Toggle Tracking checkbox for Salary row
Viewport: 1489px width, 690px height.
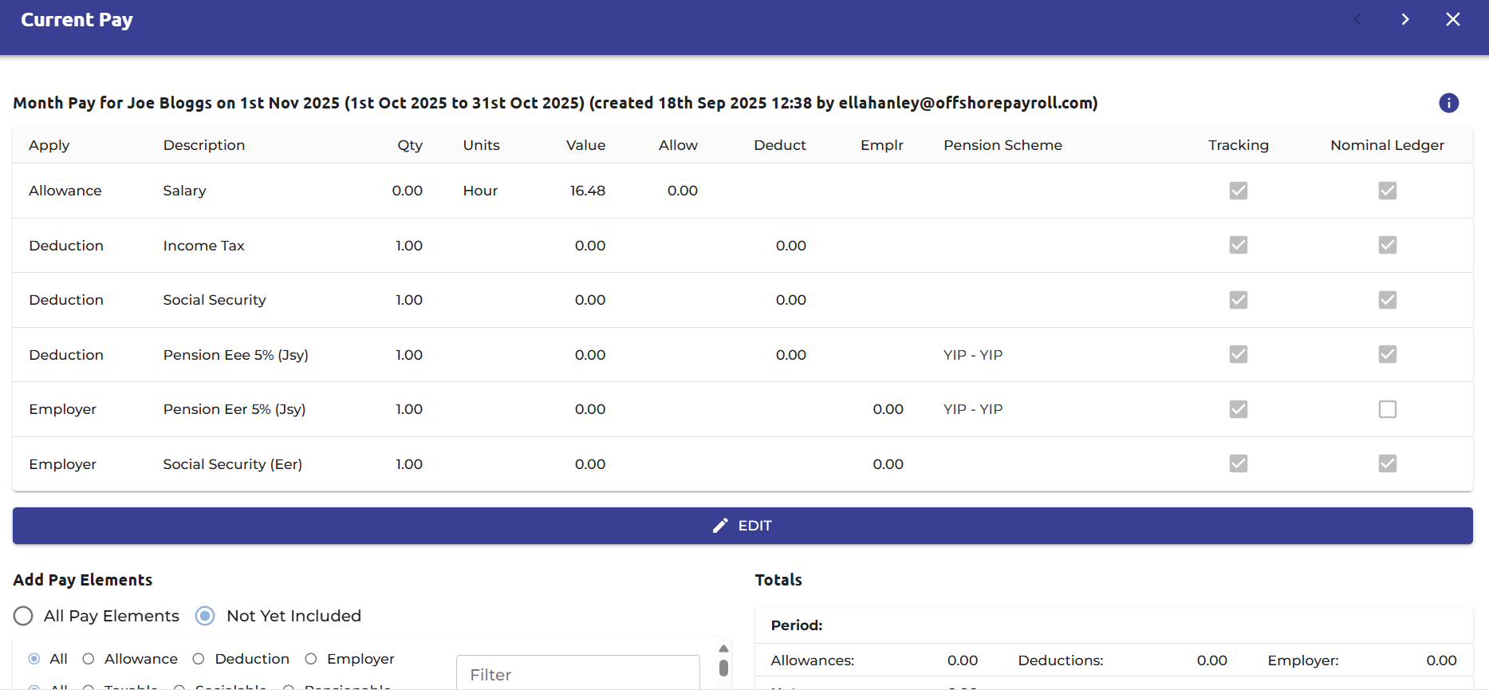(x=1238, y=191)
